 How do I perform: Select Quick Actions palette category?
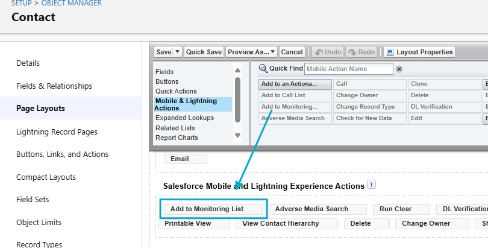176,91
